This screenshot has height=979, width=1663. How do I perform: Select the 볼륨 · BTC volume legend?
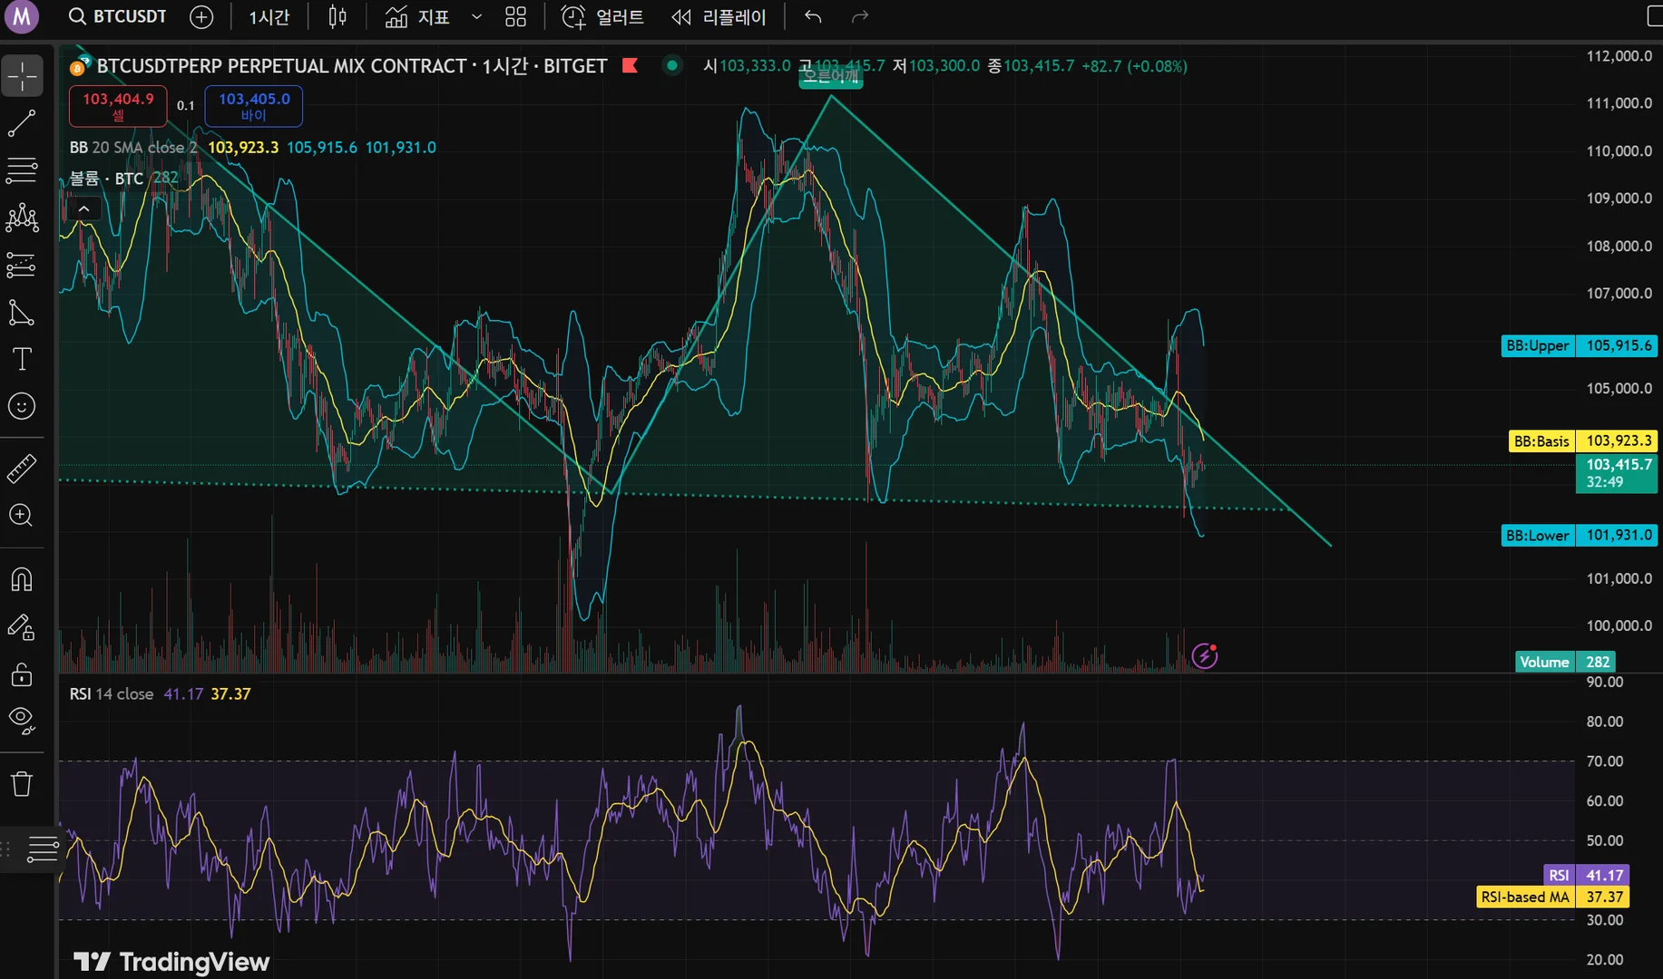click(106, 178)
